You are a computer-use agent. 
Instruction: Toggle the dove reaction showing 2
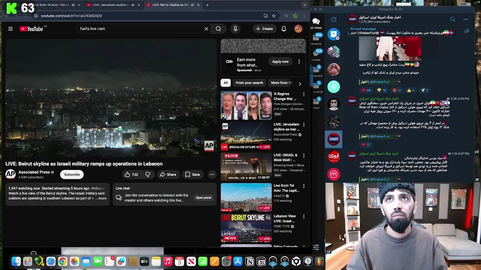pyautogui.click(x=424, y=90)
